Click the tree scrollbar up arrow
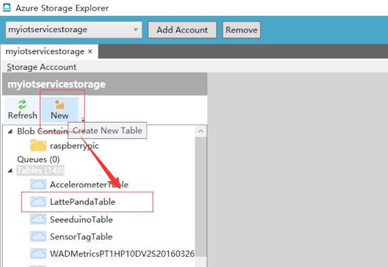The image size is (388, 267). point(201,131)
